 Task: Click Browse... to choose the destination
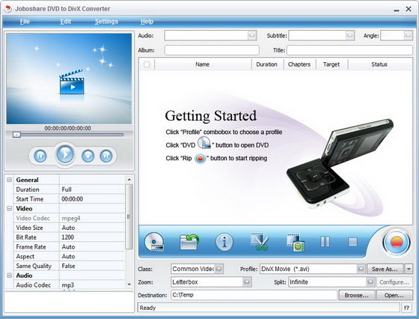356,295
